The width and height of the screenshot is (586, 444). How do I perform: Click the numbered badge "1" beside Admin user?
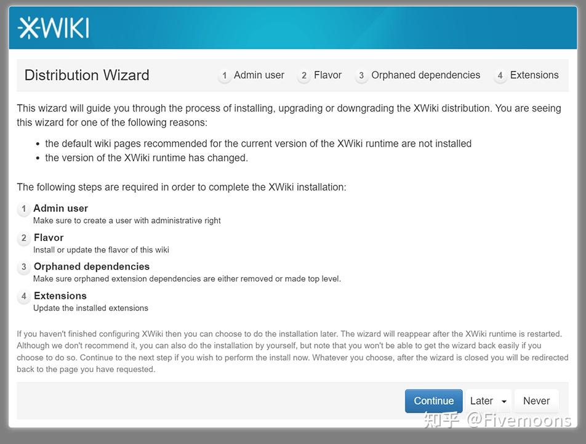[x=225, y=75]
